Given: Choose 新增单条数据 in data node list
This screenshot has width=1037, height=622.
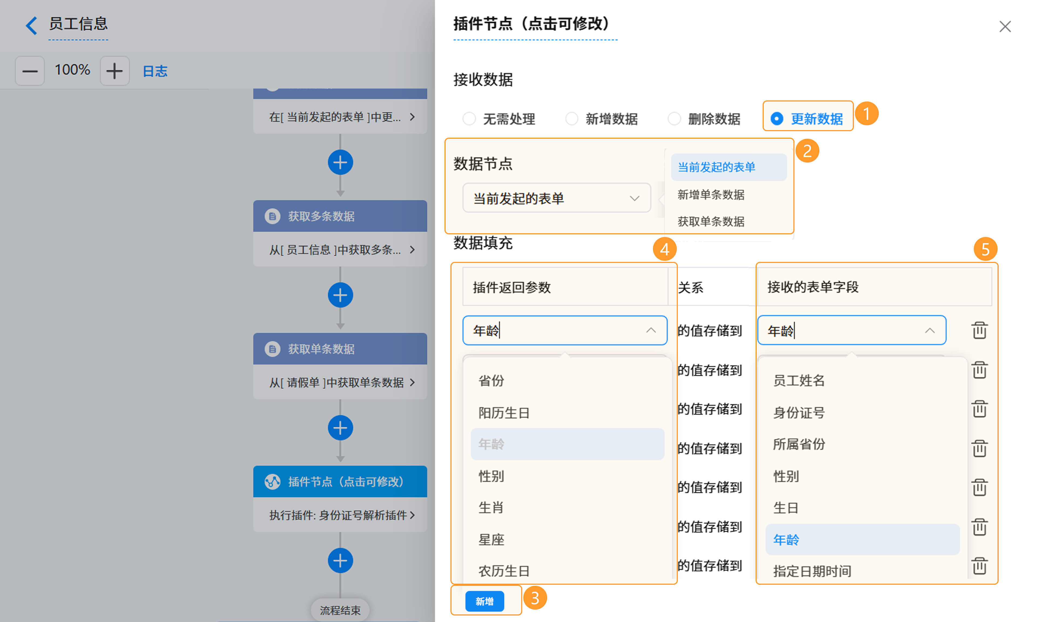Looking at the screenshot, I should (x=729, y=194).
